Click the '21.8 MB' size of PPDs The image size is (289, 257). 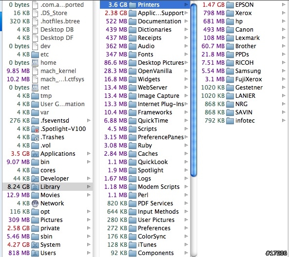(x=213, y=55)
